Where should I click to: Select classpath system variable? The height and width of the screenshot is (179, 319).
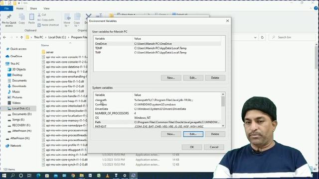pos(158,100)
